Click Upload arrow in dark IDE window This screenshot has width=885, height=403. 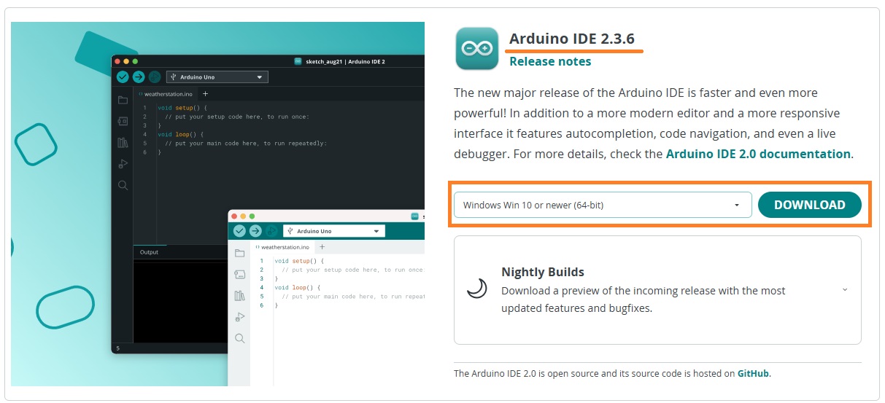click(139, 77)
